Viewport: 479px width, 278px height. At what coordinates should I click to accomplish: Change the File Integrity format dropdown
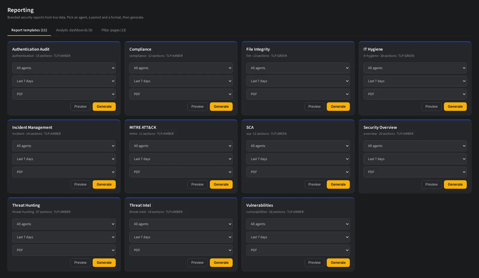pos(298,94)
